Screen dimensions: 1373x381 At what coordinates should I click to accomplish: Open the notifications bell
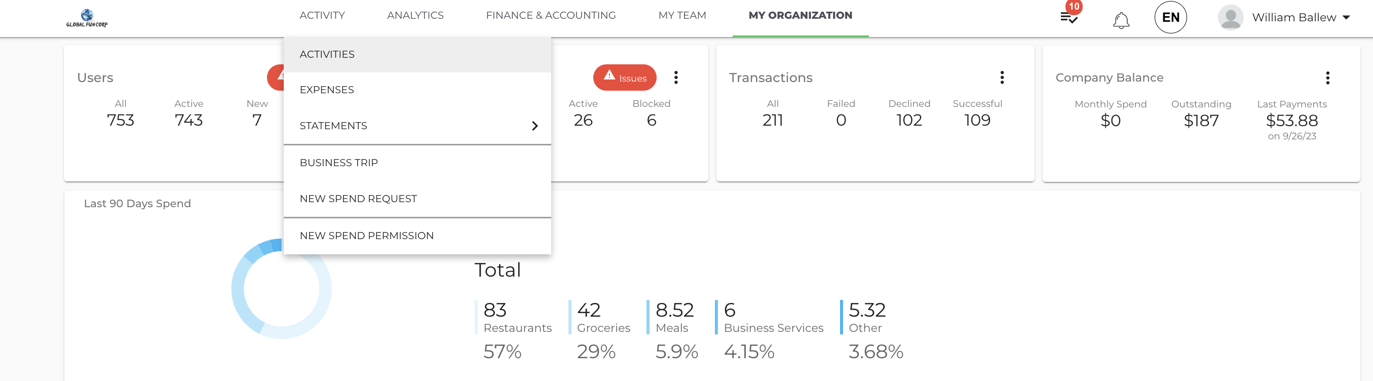[1121, 20]
